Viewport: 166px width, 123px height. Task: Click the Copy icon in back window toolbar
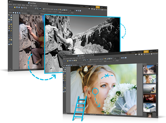[x=22, y=8]
